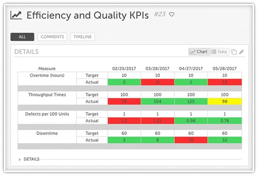Click the heart favorite icon
The height and width of the screenshot is (176, 258).
[x=171, y=15]
